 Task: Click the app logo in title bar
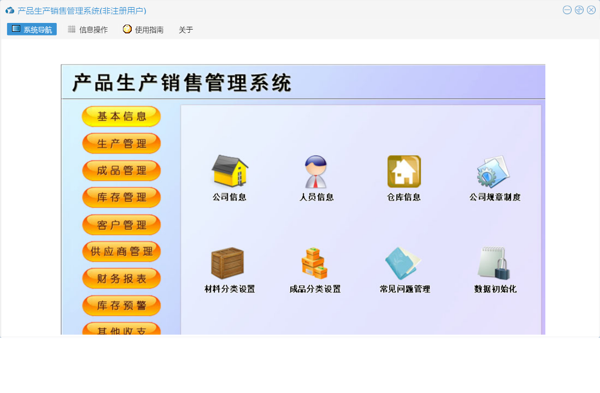(10, 11)
